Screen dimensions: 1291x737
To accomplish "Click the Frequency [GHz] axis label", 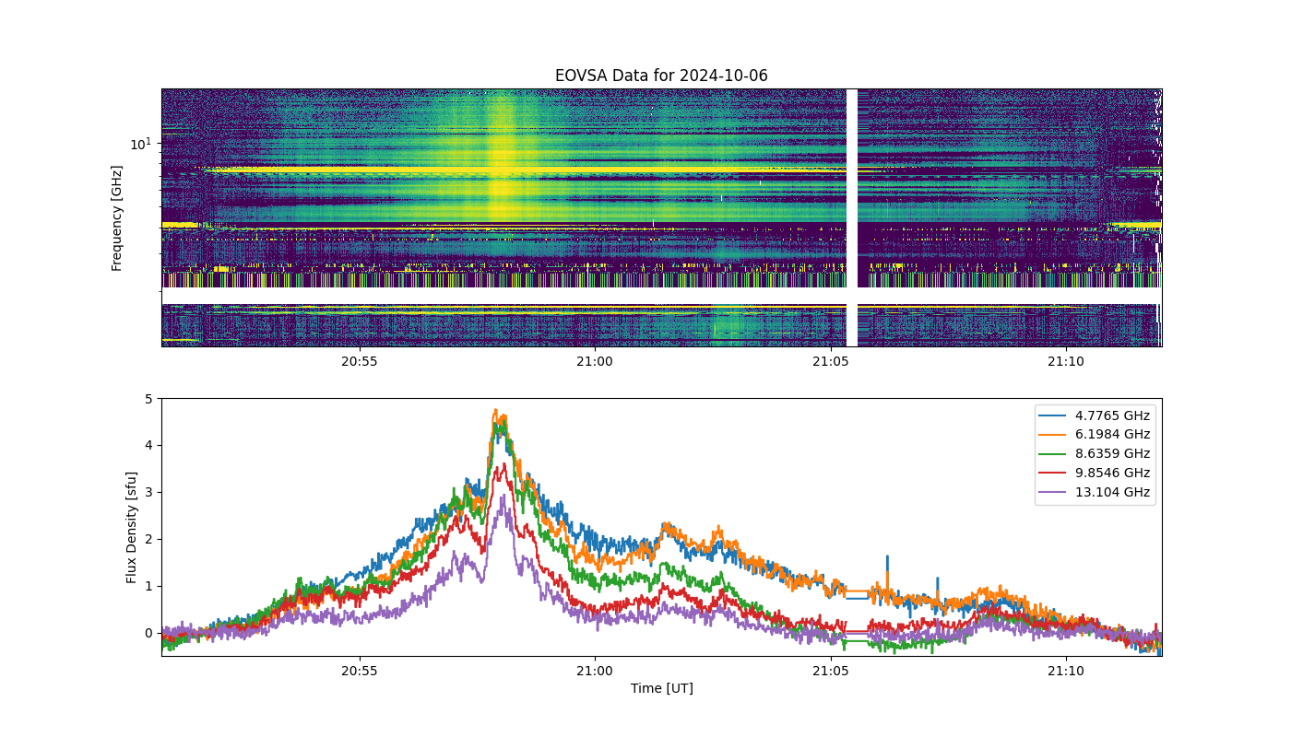I will click(117, 218).
